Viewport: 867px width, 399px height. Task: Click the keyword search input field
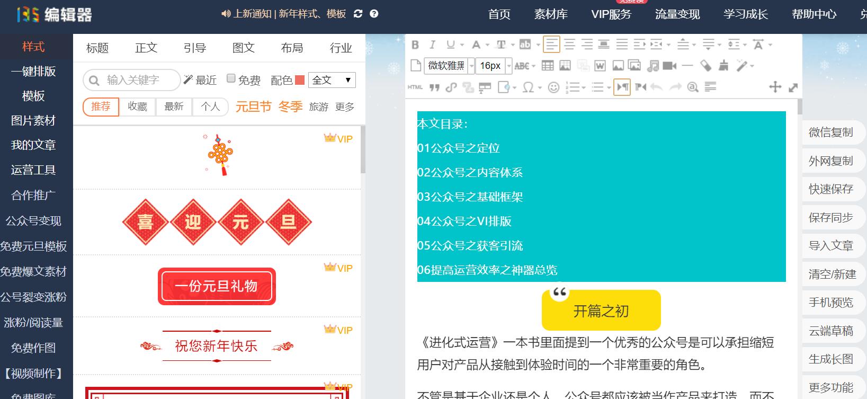tap(132, 80)
